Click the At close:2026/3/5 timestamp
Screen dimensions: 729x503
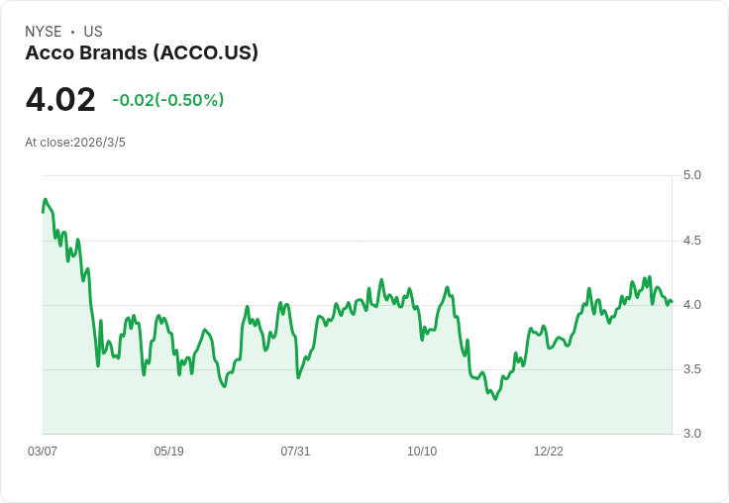pyautogui.click(x=75, y=143)
